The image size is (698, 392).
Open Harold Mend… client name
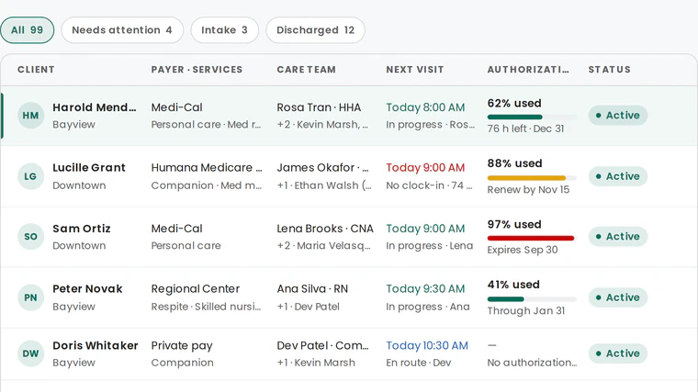(x=95, y=107)
